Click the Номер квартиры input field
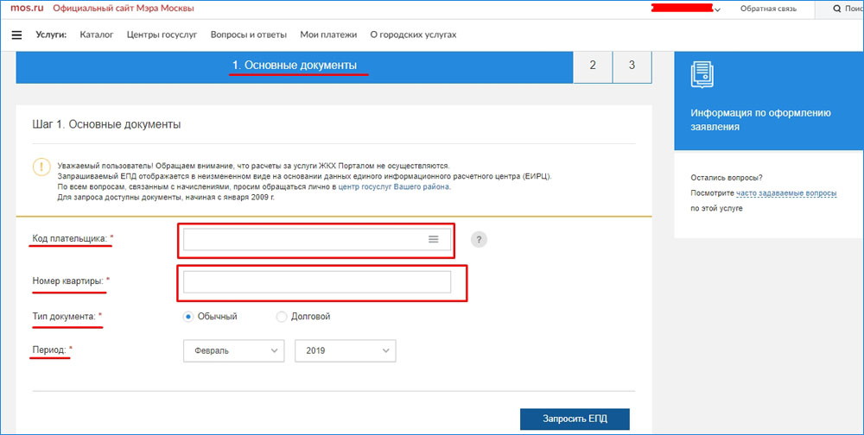864x435 pixels. 317,282
